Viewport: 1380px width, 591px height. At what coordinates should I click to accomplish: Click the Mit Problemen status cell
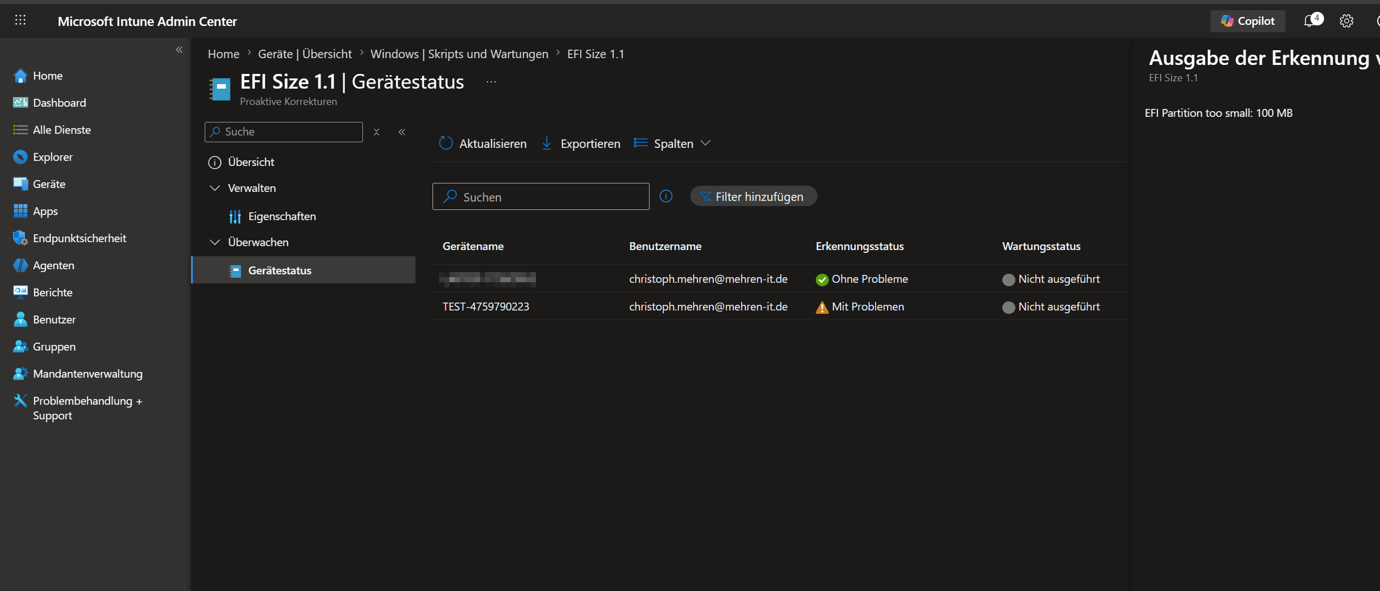pos(860,307)
